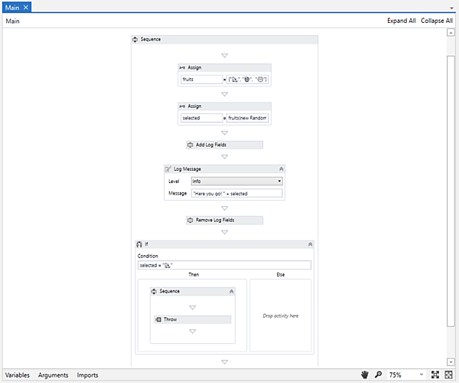Open the 75% zoom dropdown
Image resolution: width=459 pixels, height=383 pixels.
point(422,375)
